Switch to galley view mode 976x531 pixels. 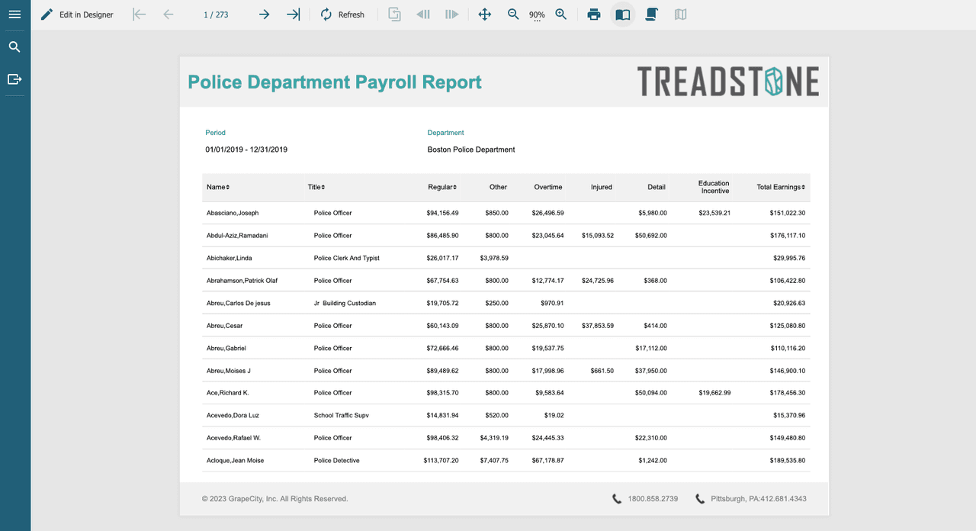click(x=681, y=14)
